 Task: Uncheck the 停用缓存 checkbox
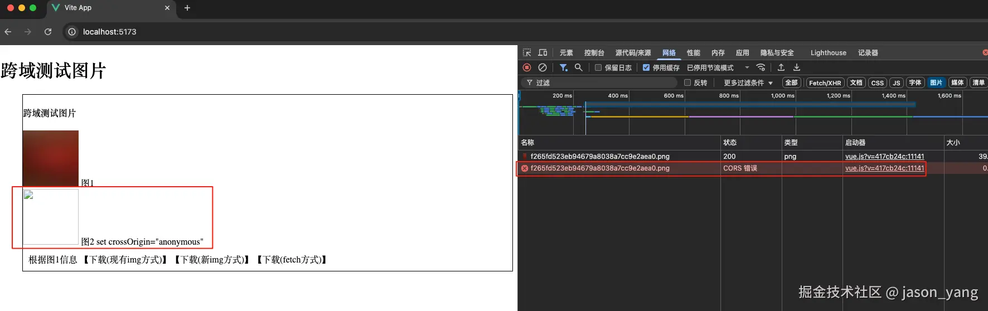(646, 67)
